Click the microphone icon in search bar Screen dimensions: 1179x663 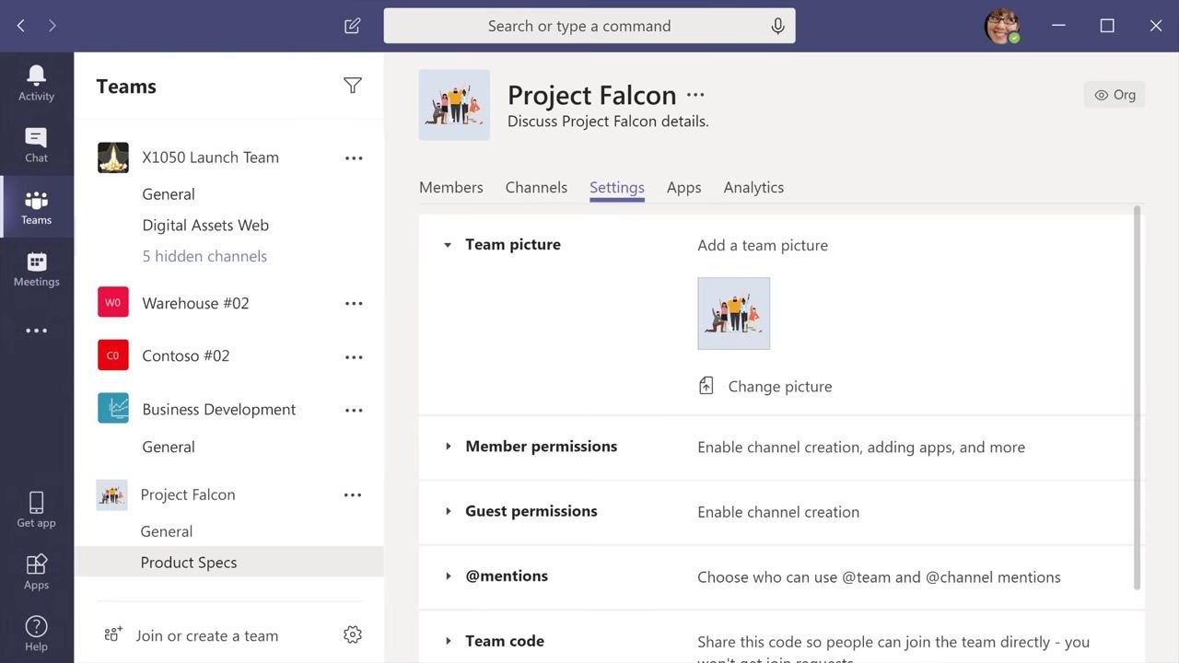pos(777,26)
